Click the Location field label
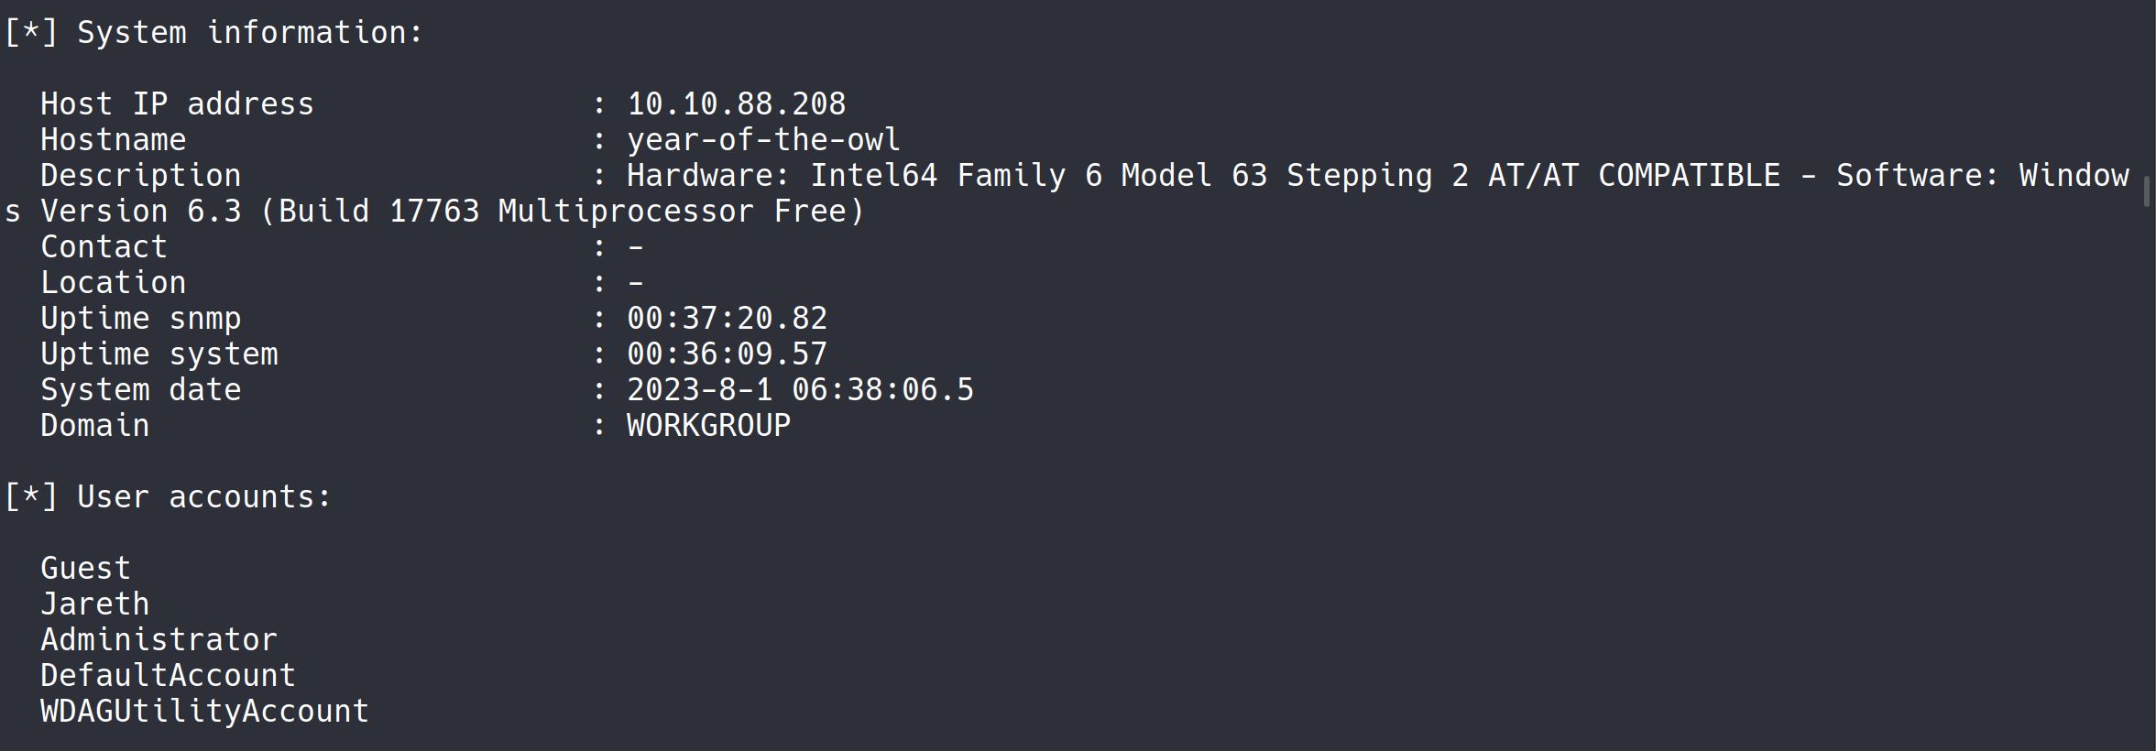Screen dimensions: 2156x751 point(113,282)
